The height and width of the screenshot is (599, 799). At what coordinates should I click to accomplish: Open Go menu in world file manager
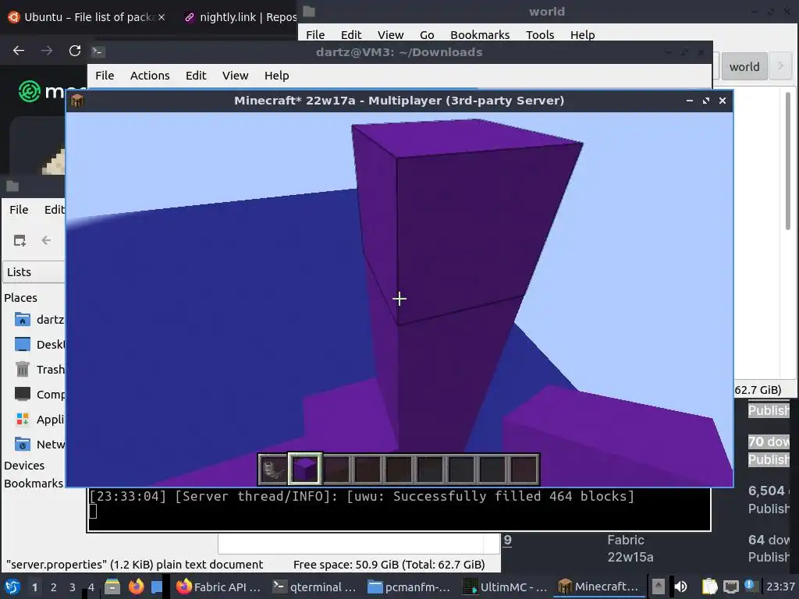tap(427, 34)
